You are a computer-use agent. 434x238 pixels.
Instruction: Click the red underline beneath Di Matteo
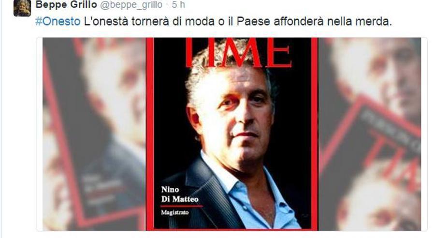182,206
